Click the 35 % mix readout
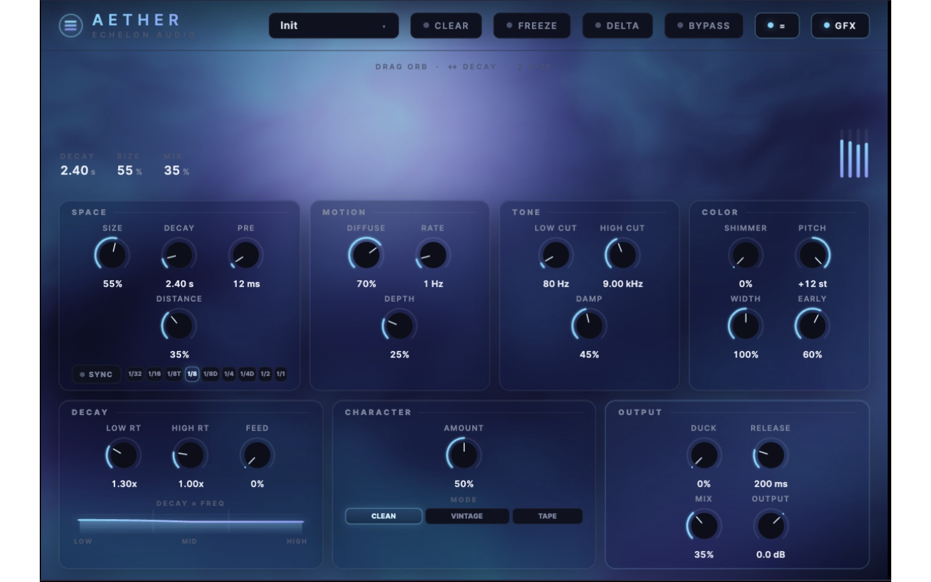Screen dimensions: 931x582 (x=176, y=170)
